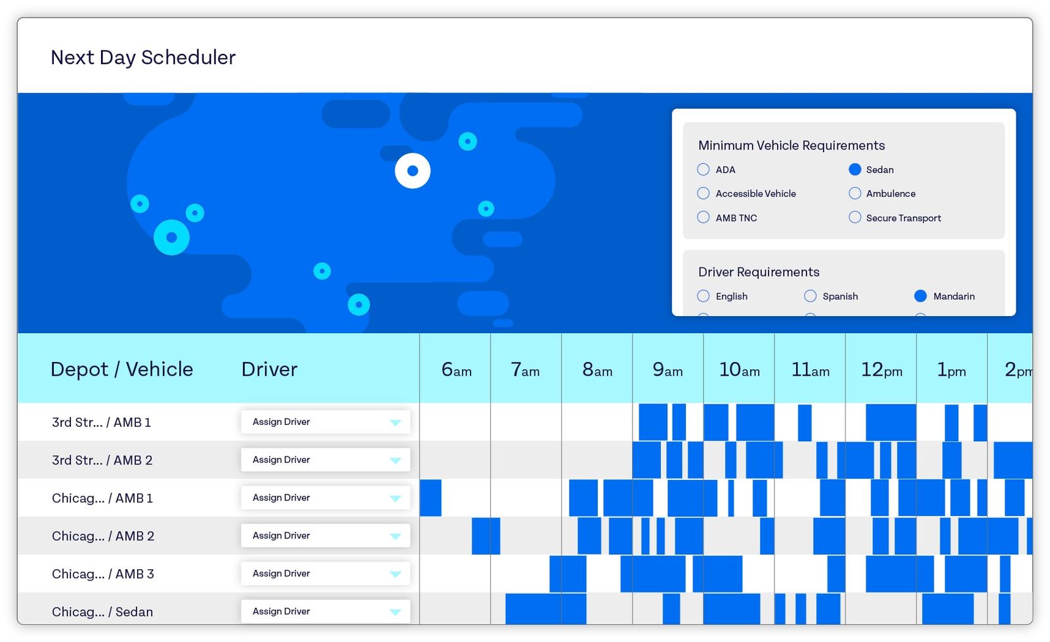Click the blue trip block at 6am for Chicag / AMB 1
The height and width of the screenshot is (642, 1050).
[x=431, y=498]
